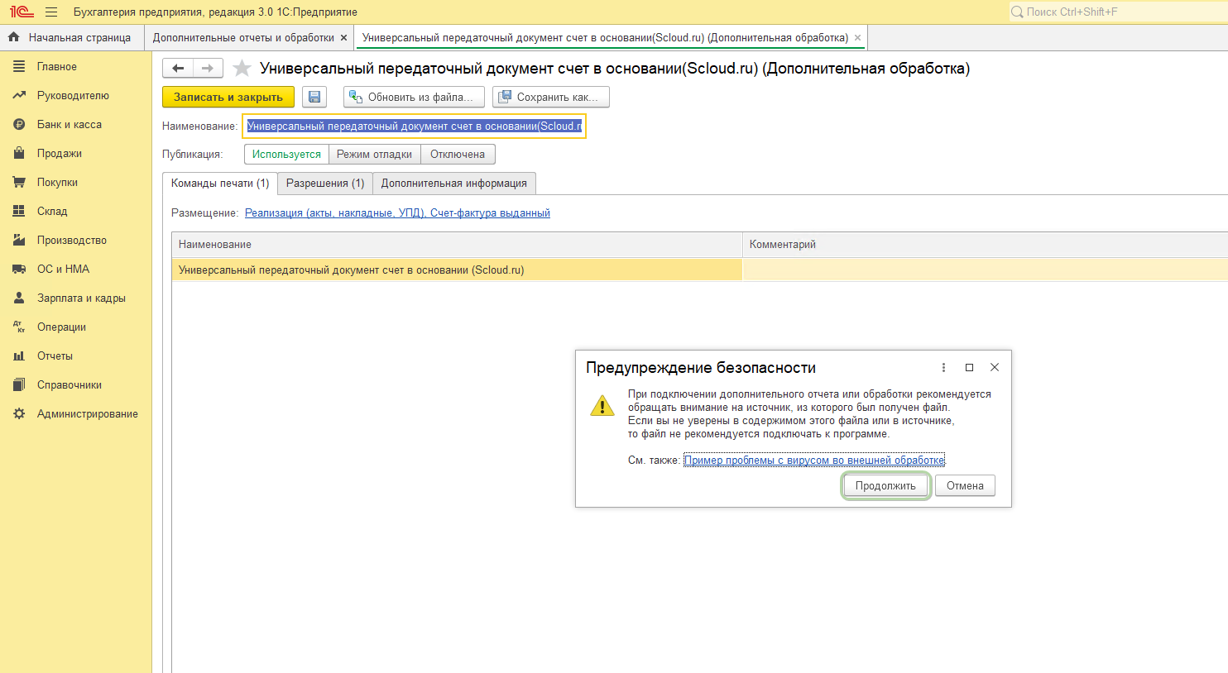The width and height of the screenshot is (1228, 673).
Task: Click the Комментарий cell of the selected row
Action: (x=985, y=270)
